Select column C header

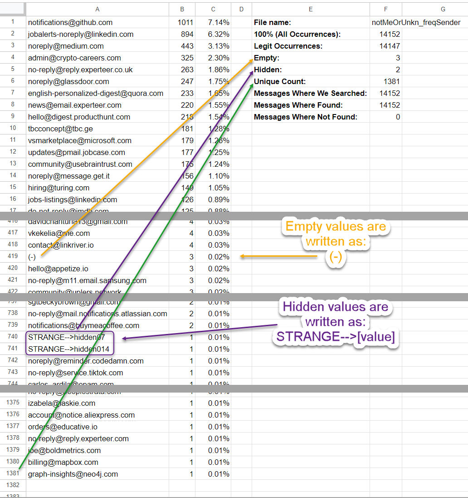coord(213,9)
